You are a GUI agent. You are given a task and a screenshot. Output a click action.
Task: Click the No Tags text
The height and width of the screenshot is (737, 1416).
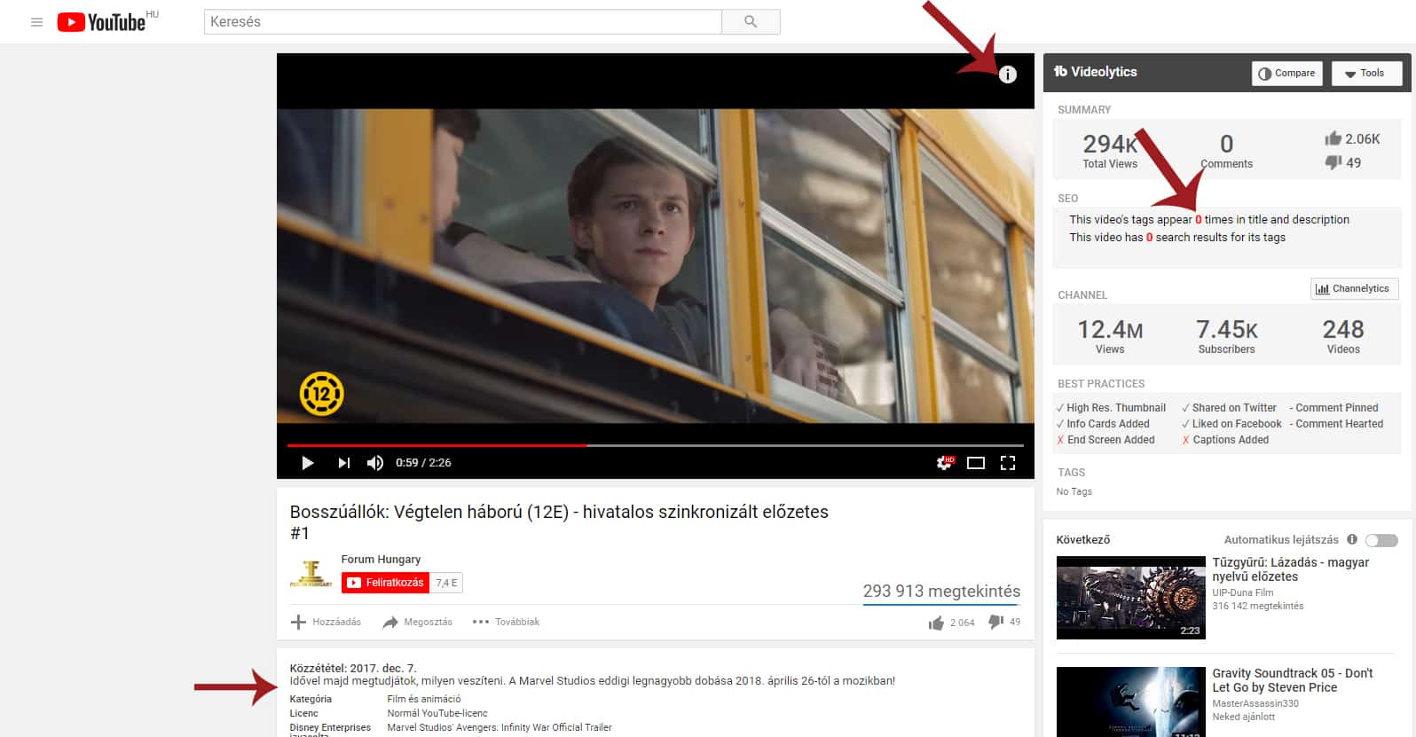point(1074,491)
